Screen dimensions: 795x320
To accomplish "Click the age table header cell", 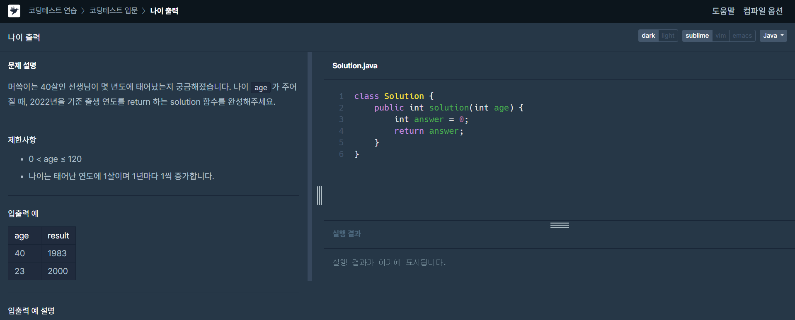I will (24, 236).
